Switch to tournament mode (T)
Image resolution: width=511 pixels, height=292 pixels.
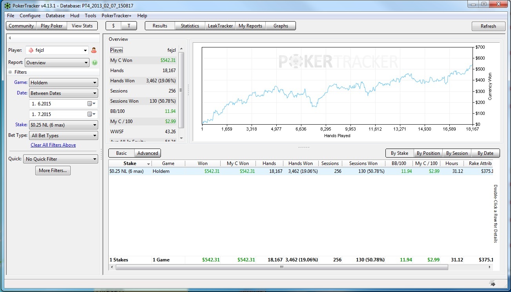[129, 26]
